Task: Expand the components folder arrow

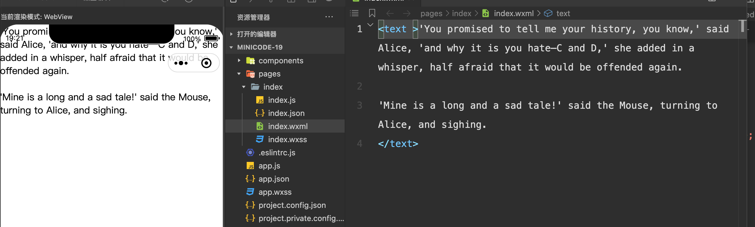Action: coord(239,61)
